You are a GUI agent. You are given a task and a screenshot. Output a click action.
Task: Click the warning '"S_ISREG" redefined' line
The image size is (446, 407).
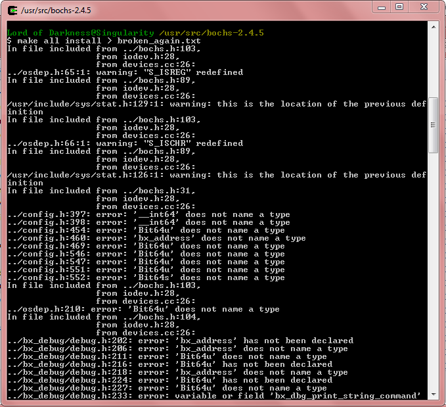coord(125,72)
